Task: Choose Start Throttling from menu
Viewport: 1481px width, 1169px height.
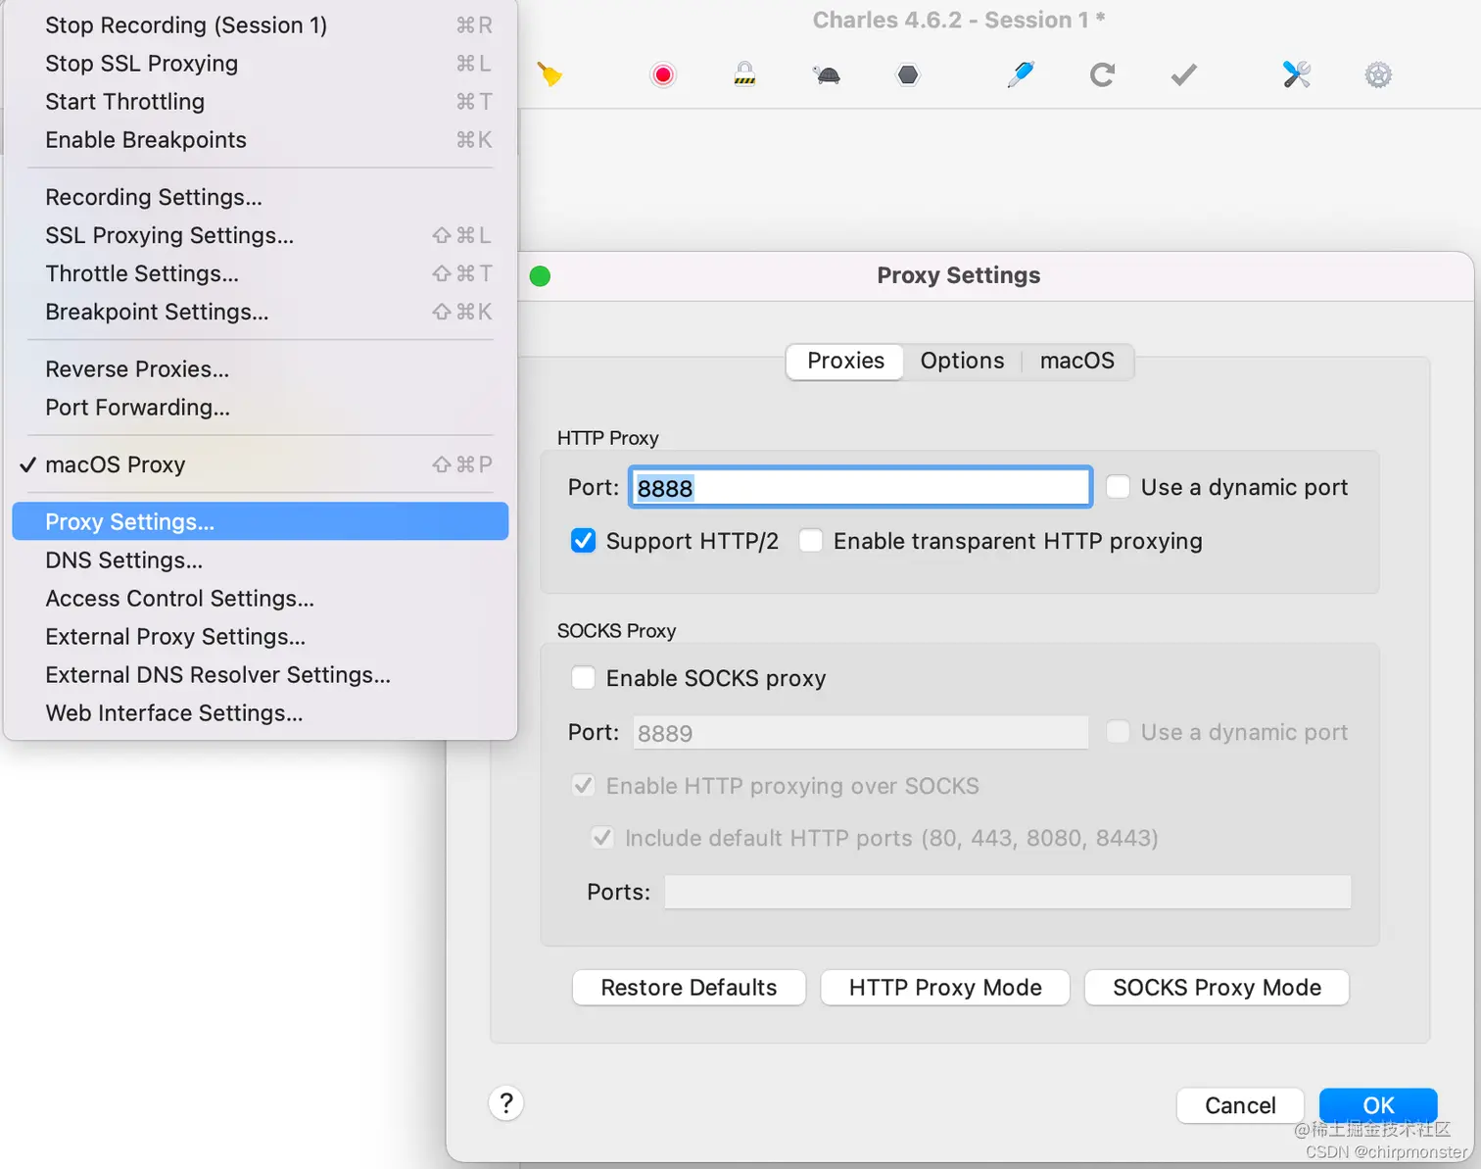Action: pos(261,102)
